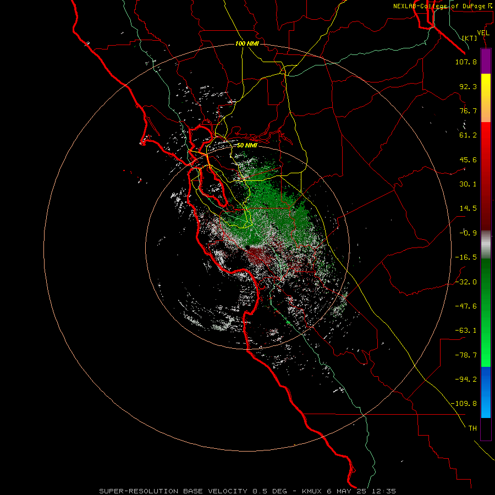The height and width of the screenshot is (495, 495).
Task: Click the 100 NMI range ring label
Action: [x=247, y=43]
